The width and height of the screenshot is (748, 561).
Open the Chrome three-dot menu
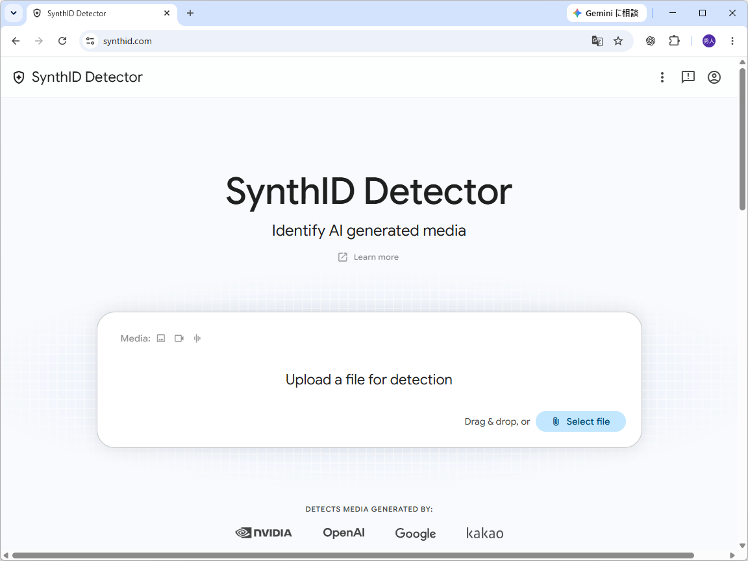click(732, 41)
